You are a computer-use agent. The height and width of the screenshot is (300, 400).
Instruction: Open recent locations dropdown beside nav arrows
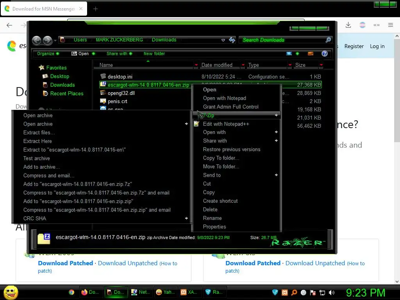coord(55,40)
